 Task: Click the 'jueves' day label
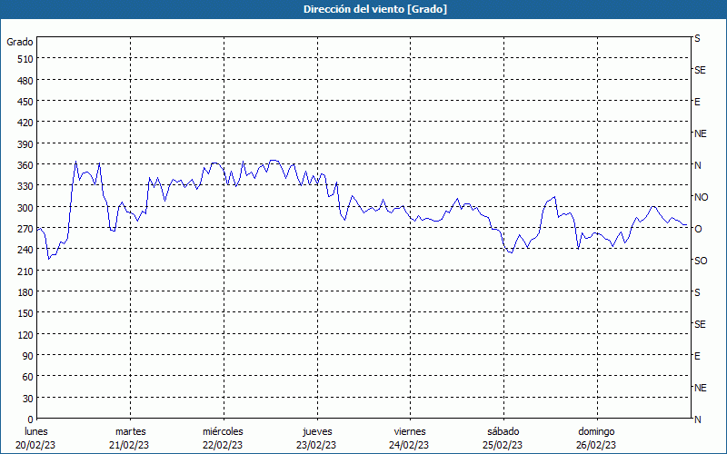pos(317,431)
